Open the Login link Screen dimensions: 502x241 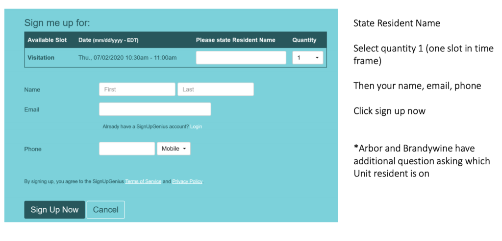196,127
